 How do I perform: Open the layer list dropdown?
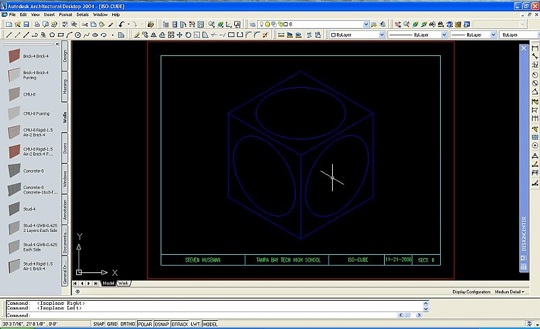coord(366,24)
